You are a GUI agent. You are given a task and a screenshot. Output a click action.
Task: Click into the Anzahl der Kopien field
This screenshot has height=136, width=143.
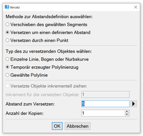click(103, 113)
